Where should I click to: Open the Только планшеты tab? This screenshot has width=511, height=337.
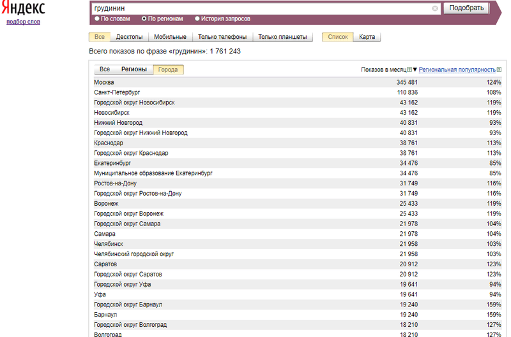click(282, 37)
